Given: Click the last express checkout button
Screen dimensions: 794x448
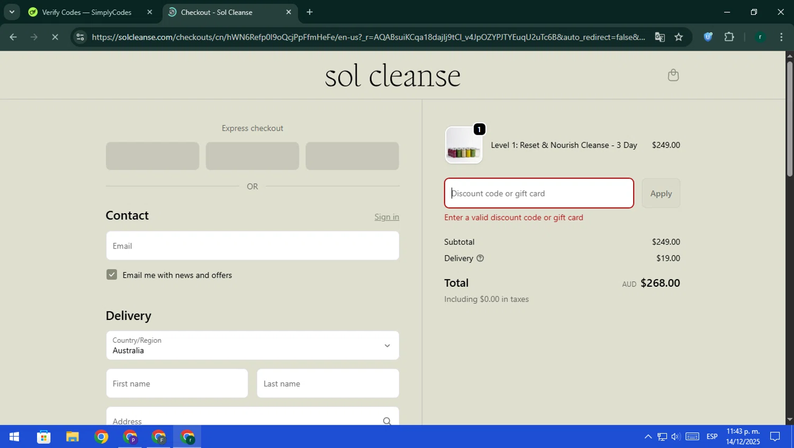Looking at the screenshot, I should [352, 156].
